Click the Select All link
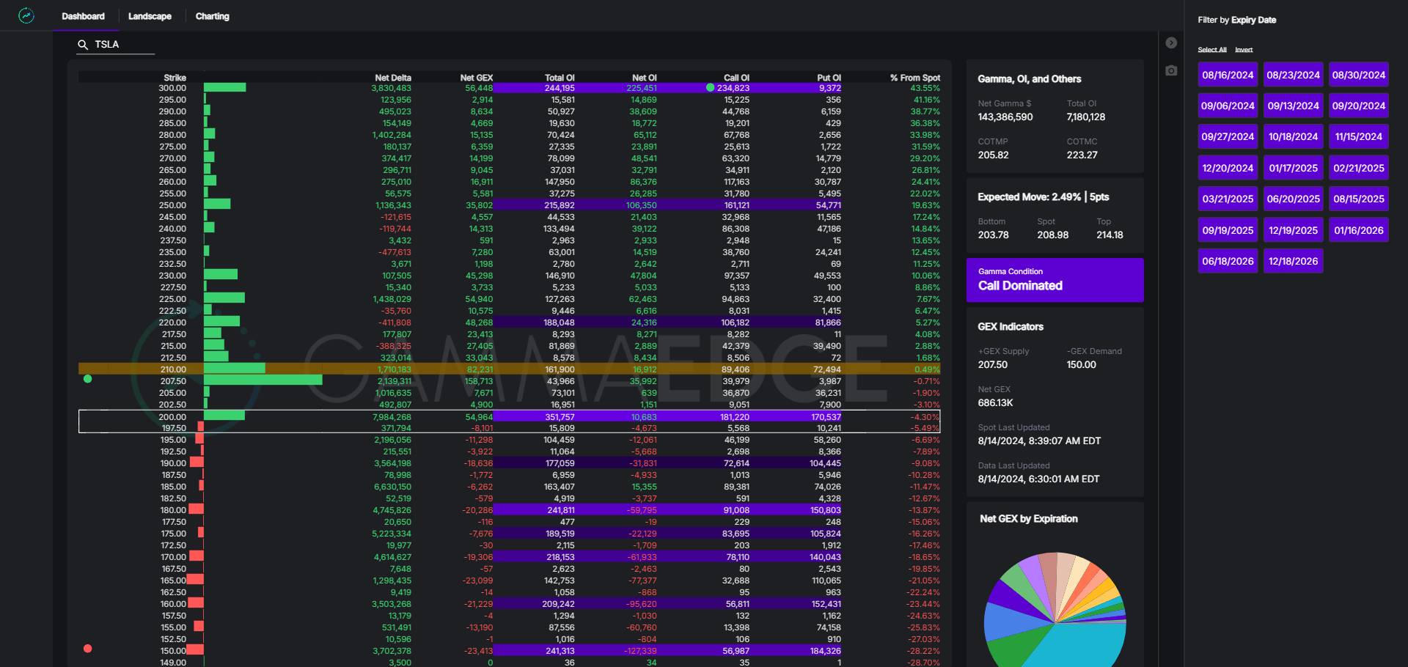 (1211, 50)
